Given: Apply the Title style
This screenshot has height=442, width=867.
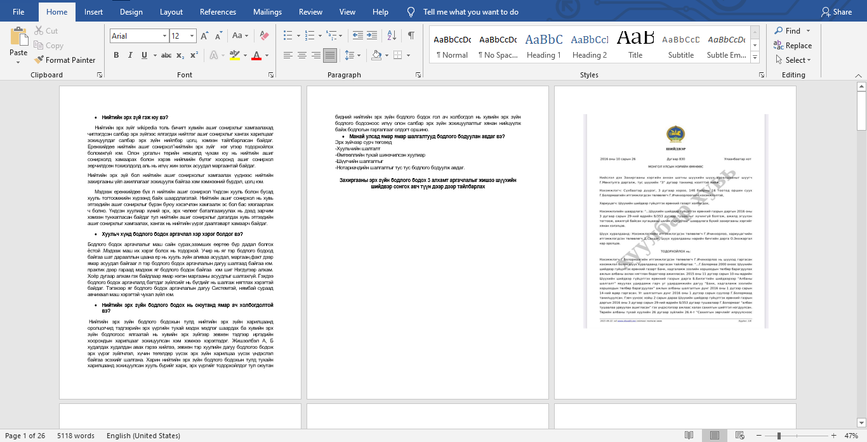Looking at the screenshot, I should click(x=635, y=46).
